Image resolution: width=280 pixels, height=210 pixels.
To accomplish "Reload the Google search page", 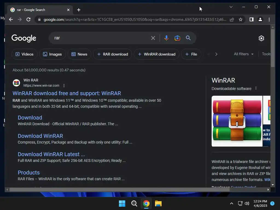I will (x=28, y=19).
